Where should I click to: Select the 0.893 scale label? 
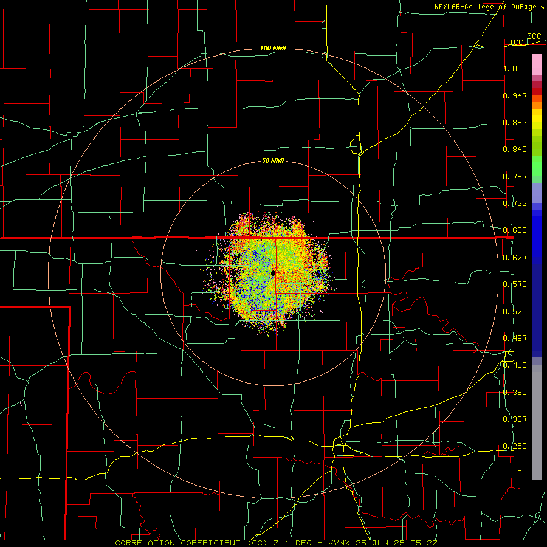(x=515, y=122)
